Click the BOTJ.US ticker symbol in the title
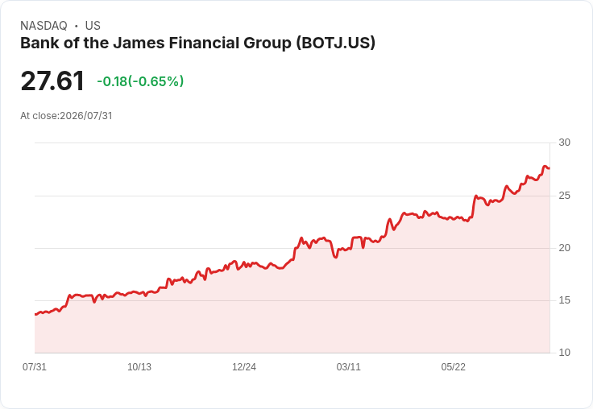Image resolution: width=593 pixels, height=409 pixels. pyautogui.click(x=335, y=43)
